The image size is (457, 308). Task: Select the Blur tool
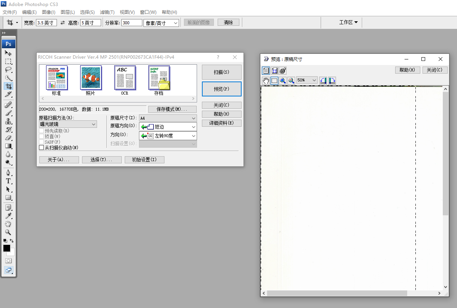tap(8, 154)
